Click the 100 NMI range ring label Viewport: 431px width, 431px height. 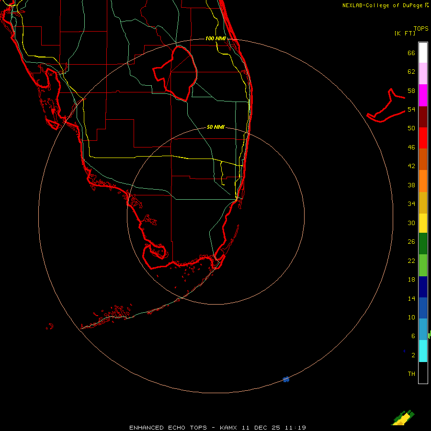click(215, 38)
